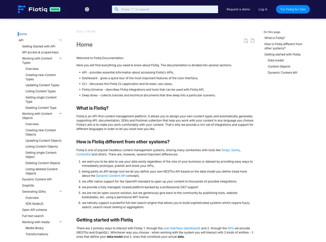Open Getting Started with API page
Viewport: 326px width, 242px height.
(39, 46)
